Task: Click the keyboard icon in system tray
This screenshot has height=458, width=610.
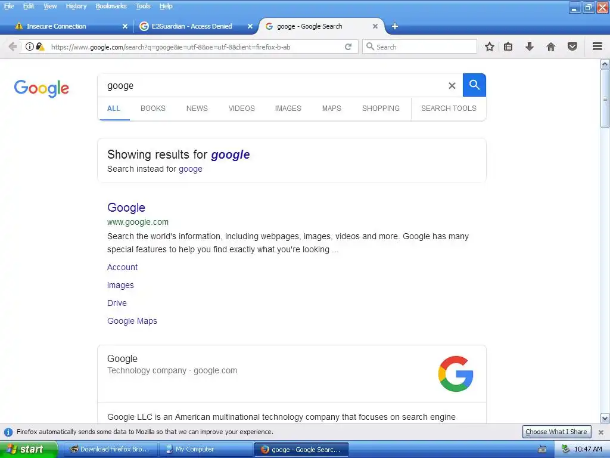Action: (542, 450)
